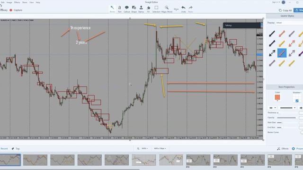This screenshot has height=170, width=303.
Task: Toggle the Bezier Curve checkbox
Action: (302, 132)
